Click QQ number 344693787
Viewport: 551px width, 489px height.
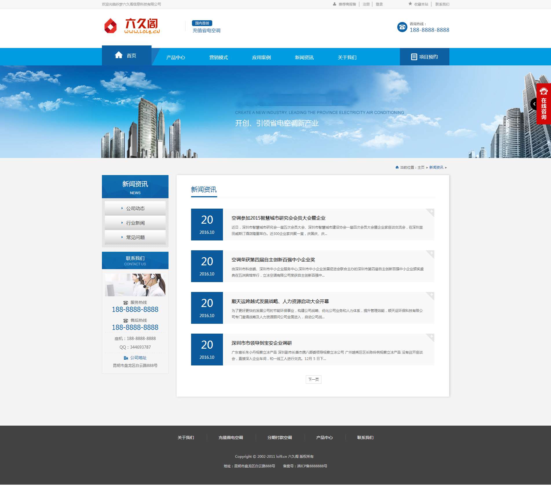[140, 347]
